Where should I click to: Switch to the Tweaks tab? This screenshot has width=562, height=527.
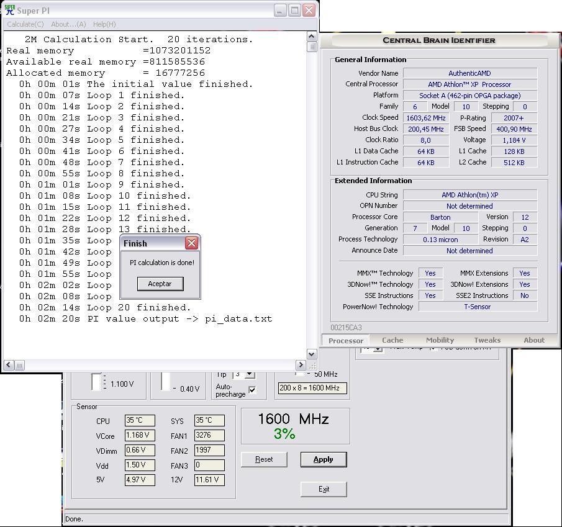pos(487,340)
